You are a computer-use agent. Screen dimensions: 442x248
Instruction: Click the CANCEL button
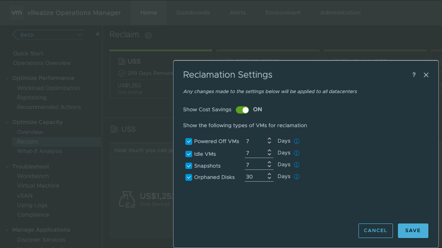pyautogui.click(x=376, y=231)
